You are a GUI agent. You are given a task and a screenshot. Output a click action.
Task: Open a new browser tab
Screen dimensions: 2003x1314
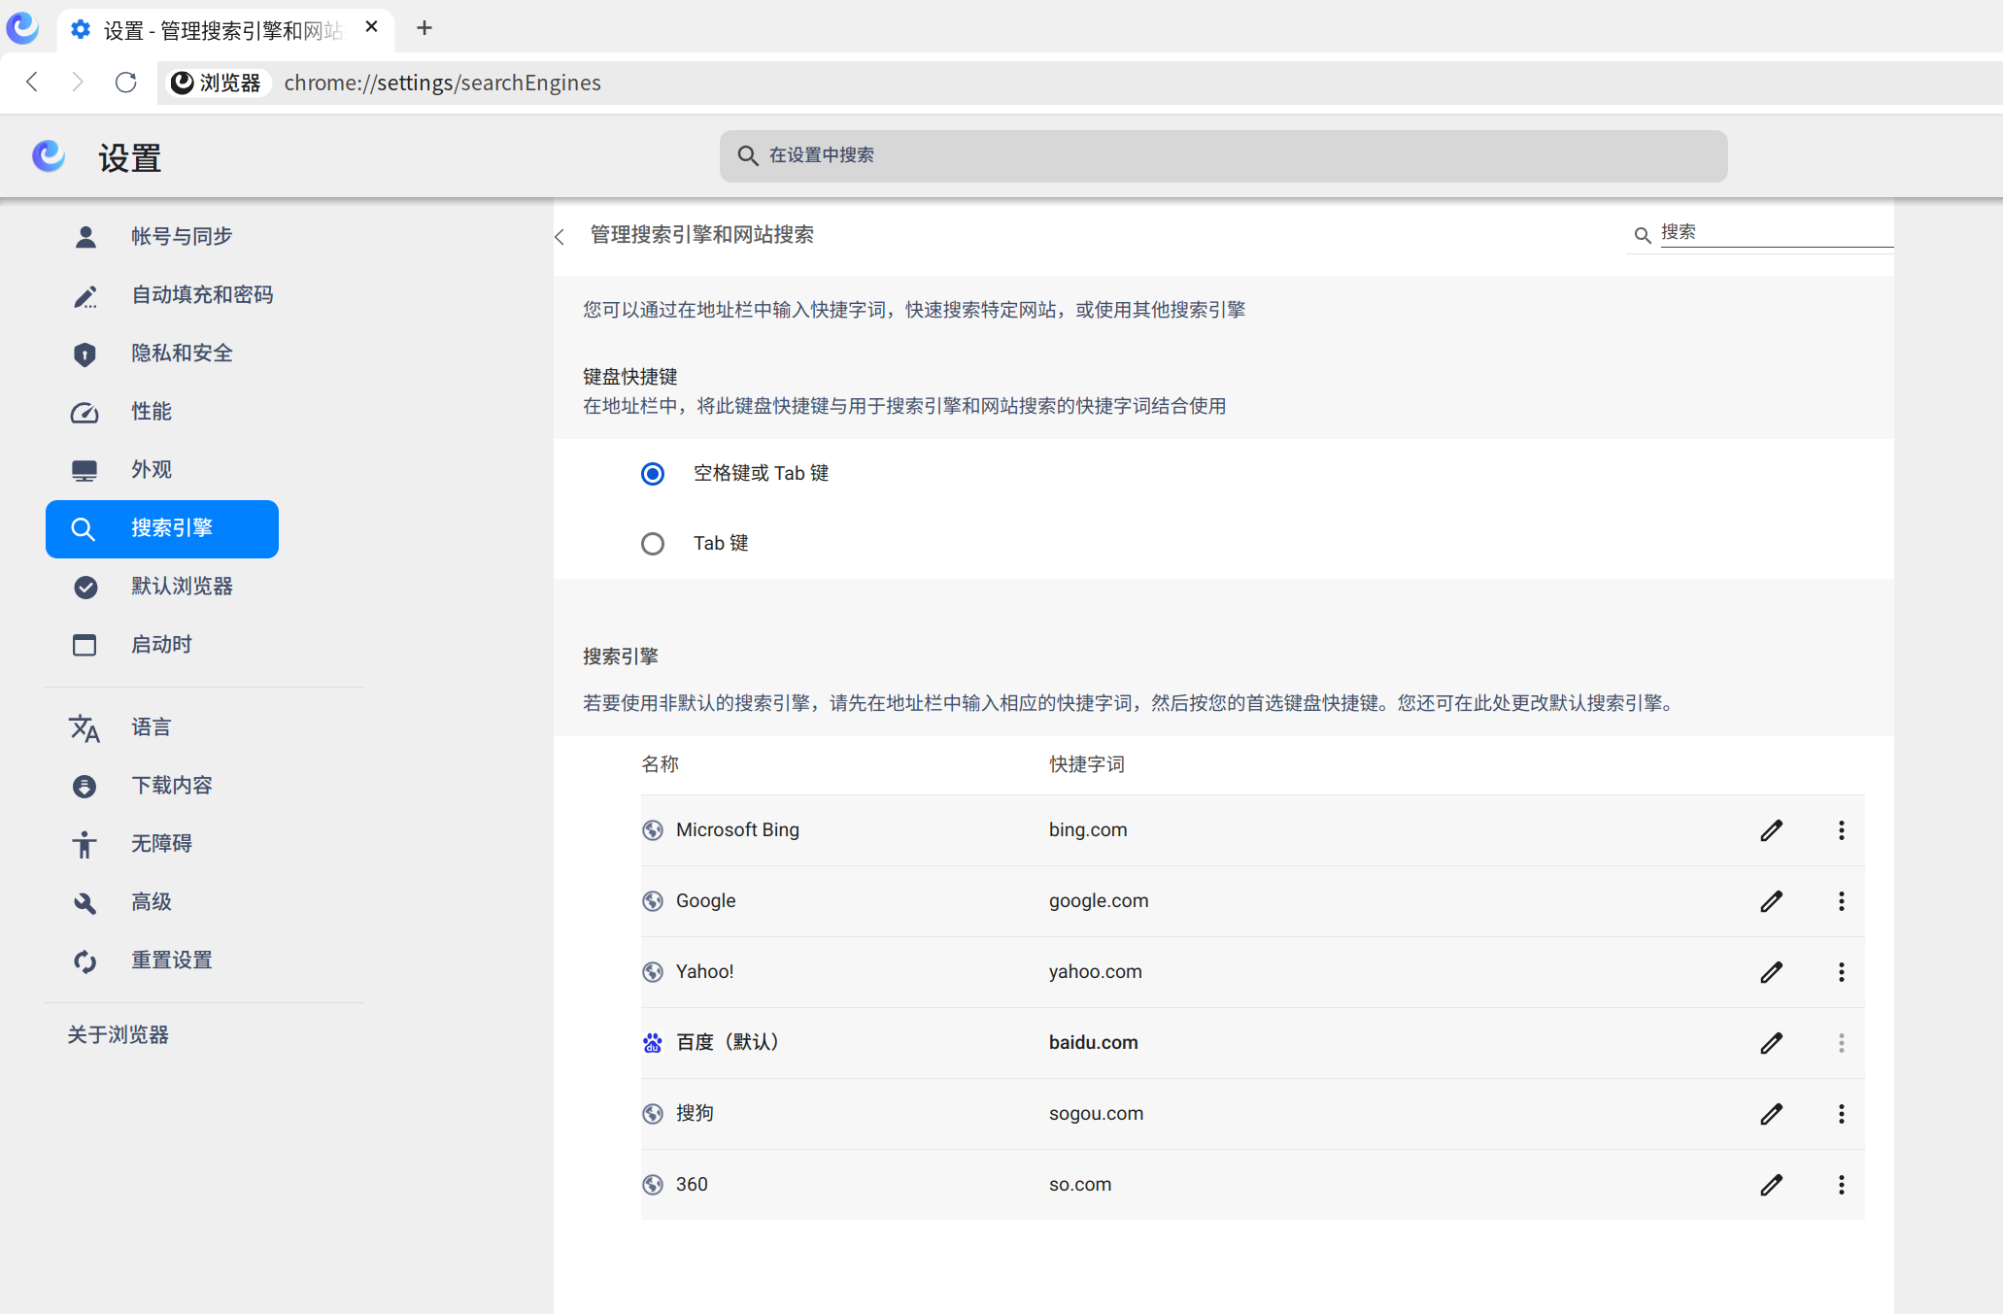click(x=424, y=28)
